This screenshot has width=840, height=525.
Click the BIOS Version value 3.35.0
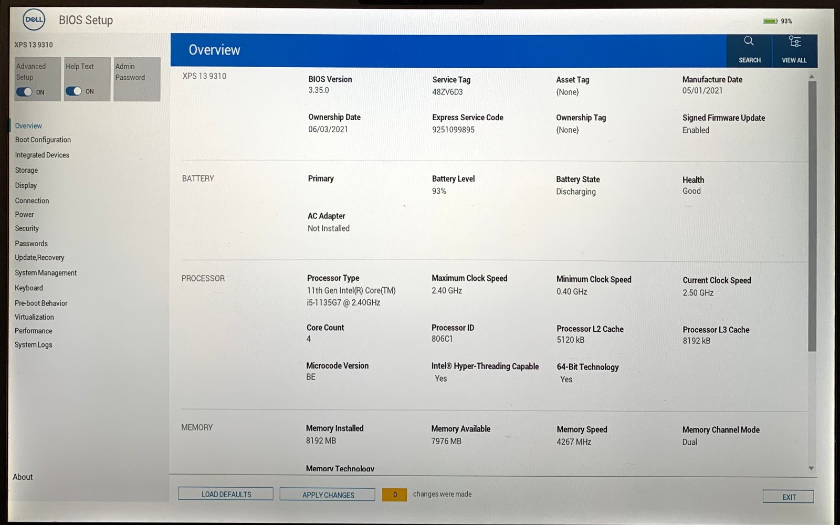click(319, 90)
